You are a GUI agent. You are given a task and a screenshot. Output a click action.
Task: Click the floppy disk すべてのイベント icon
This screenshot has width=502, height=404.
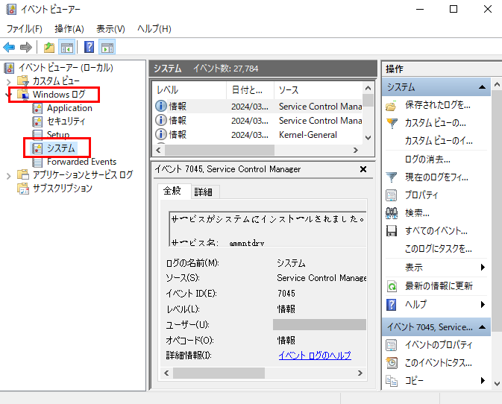pos(391,231)
